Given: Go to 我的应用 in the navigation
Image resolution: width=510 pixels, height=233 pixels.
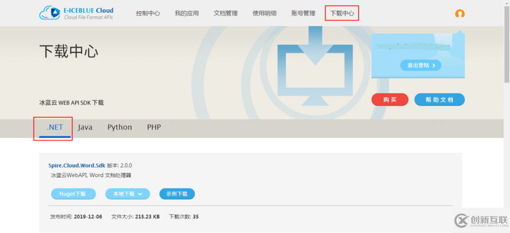Looking at the screenshot, I should click(x=187, y=13).
